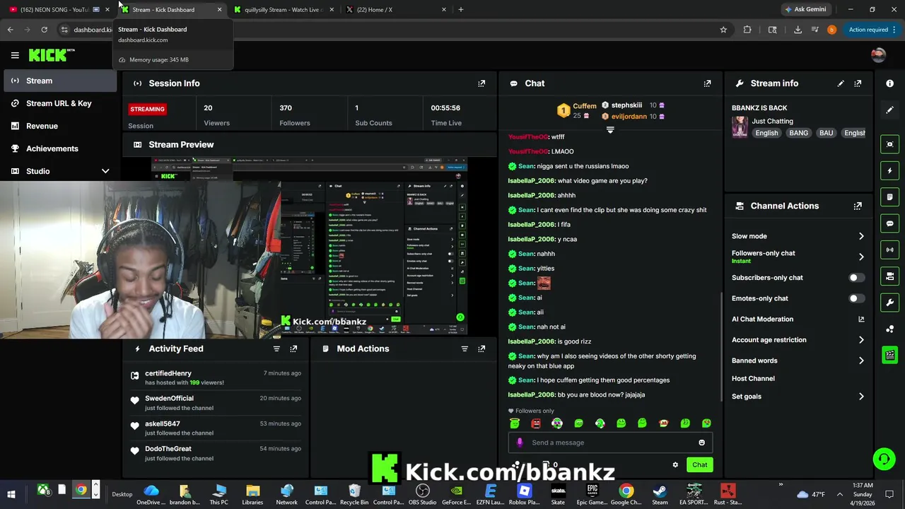Open the Roblox Player taskbar shortcut
Image resolution: width=905 pixels, height=509 pixels.
(x=524, y=495)
